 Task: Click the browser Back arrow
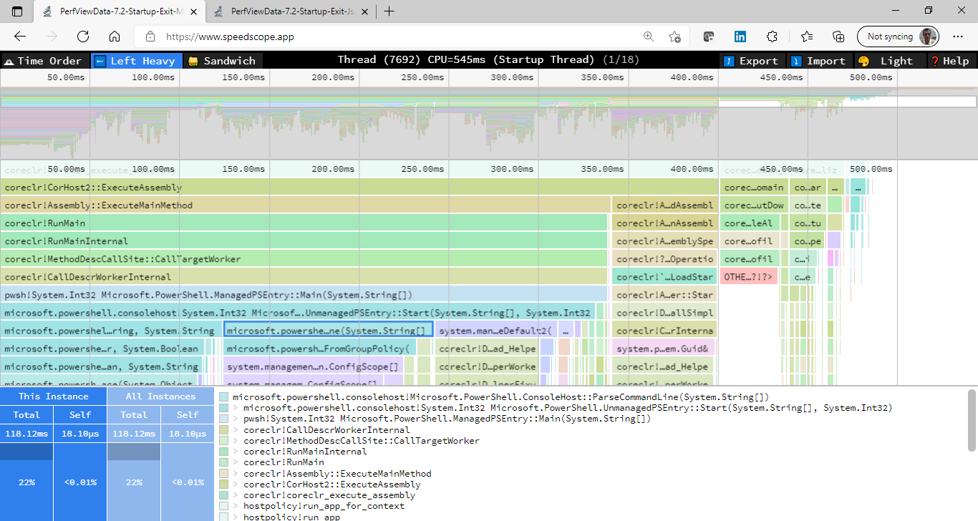click(20, 36)
